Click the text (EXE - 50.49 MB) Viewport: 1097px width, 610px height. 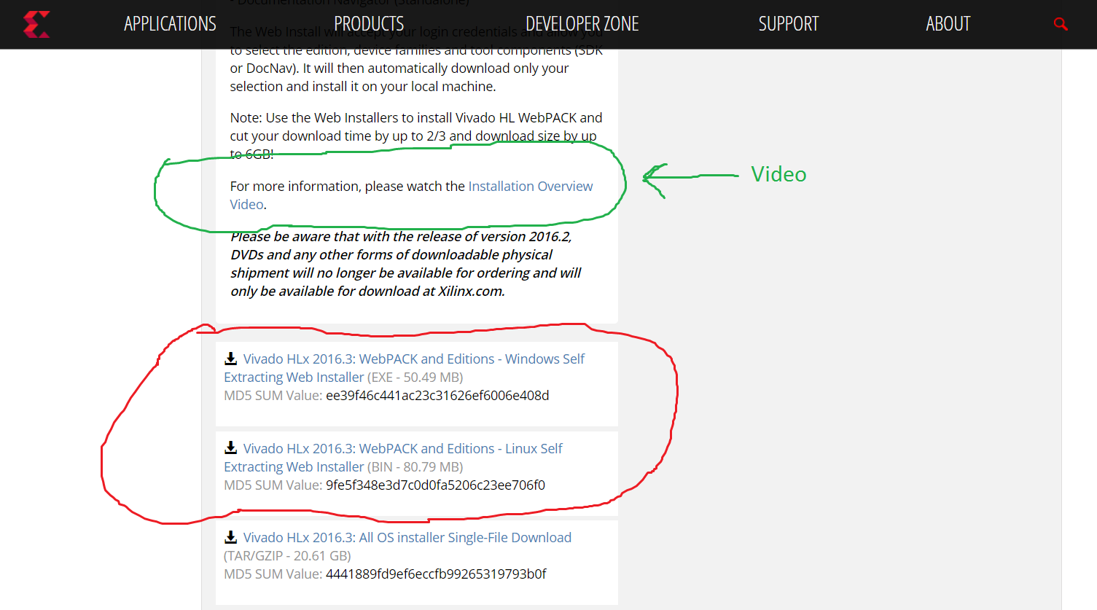pyautogui.click(x=415, y=378)
